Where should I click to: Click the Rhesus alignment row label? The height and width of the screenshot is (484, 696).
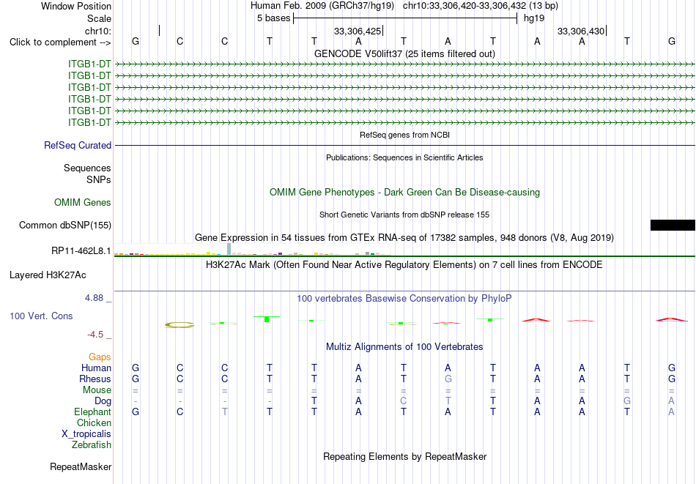tap(95, 379)
